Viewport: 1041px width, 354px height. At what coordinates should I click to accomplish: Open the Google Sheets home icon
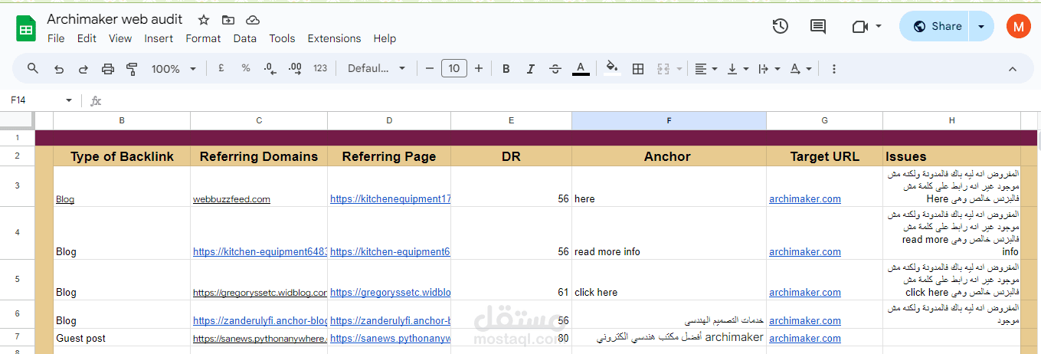pos(26,29)
